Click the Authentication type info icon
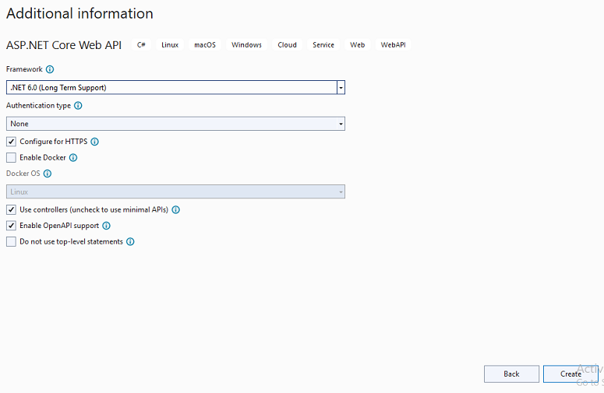 78,106
